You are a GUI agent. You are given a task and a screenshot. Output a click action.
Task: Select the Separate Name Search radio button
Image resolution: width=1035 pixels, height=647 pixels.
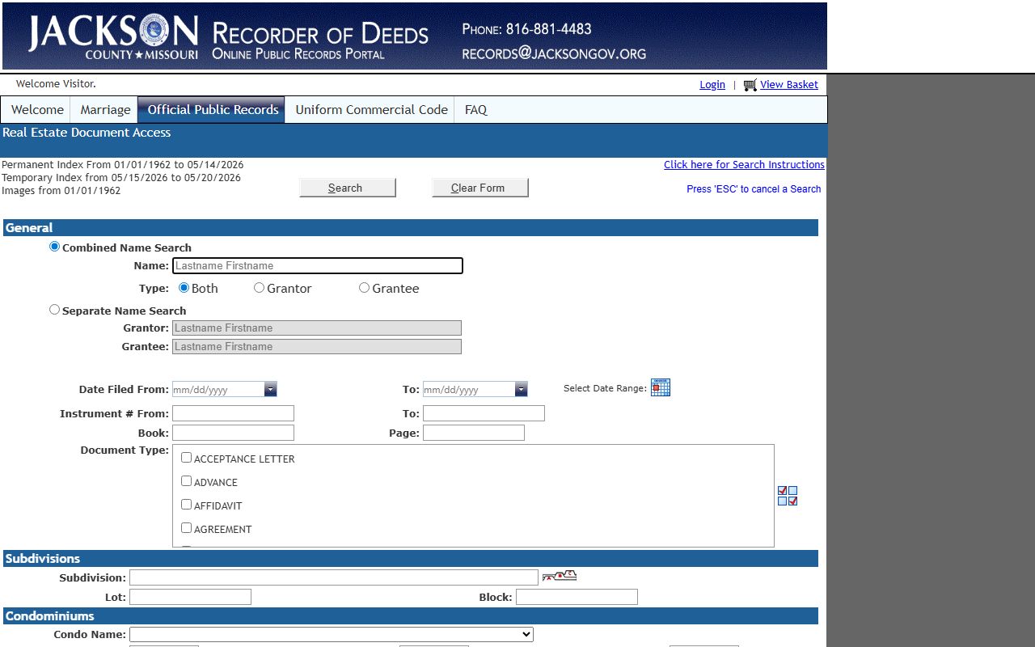55,309
